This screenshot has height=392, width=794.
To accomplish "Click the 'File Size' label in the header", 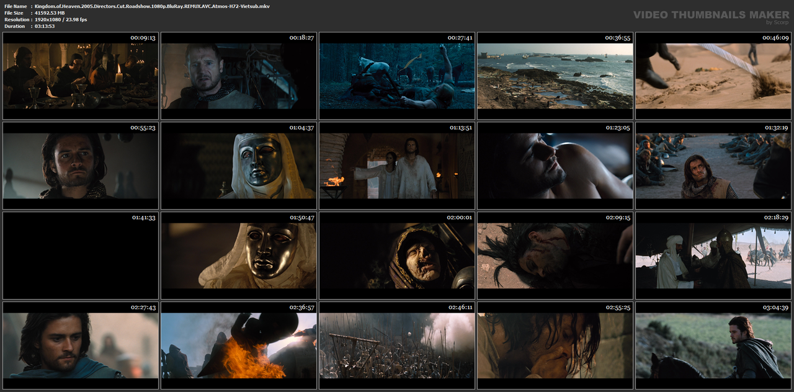I will [x=14, y=13].
